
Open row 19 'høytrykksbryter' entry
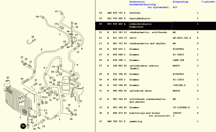click(x=140, y=18)
